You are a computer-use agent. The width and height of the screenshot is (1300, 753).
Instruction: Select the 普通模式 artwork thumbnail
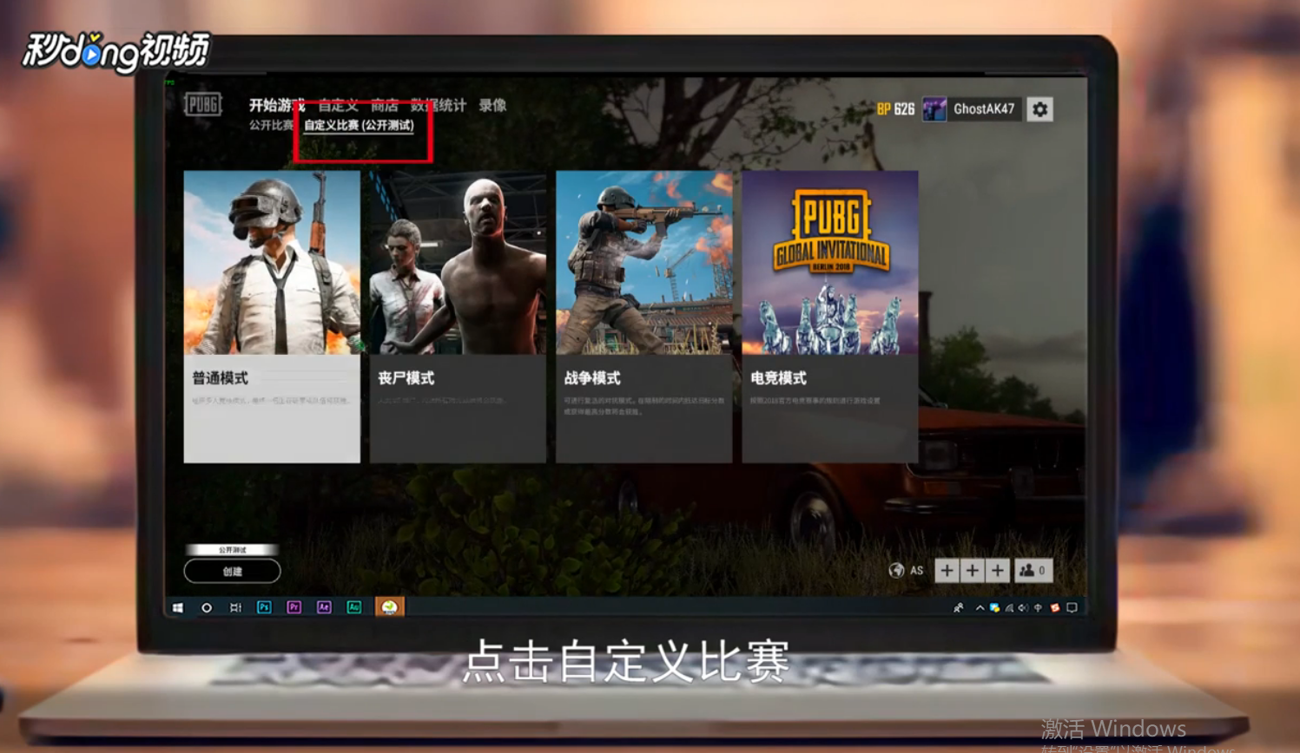tap(272, 262)
